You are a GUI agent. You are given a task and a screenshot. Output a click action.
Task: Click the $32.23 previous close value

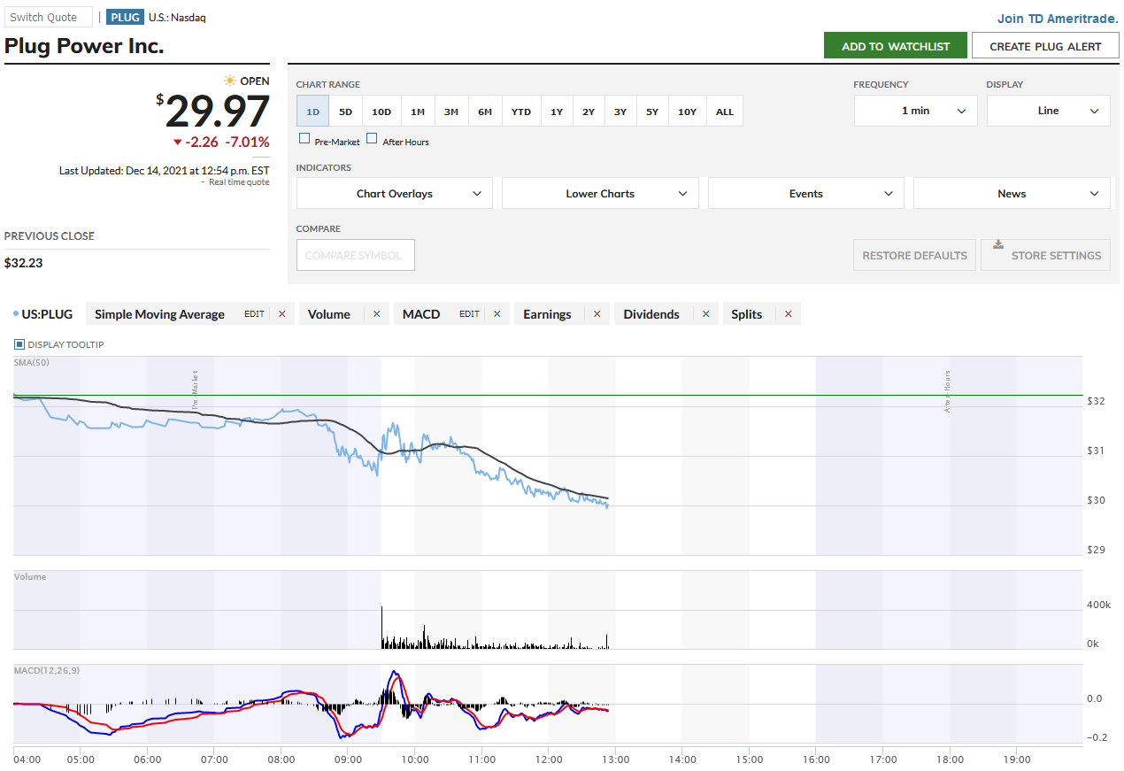coord(23,263)
